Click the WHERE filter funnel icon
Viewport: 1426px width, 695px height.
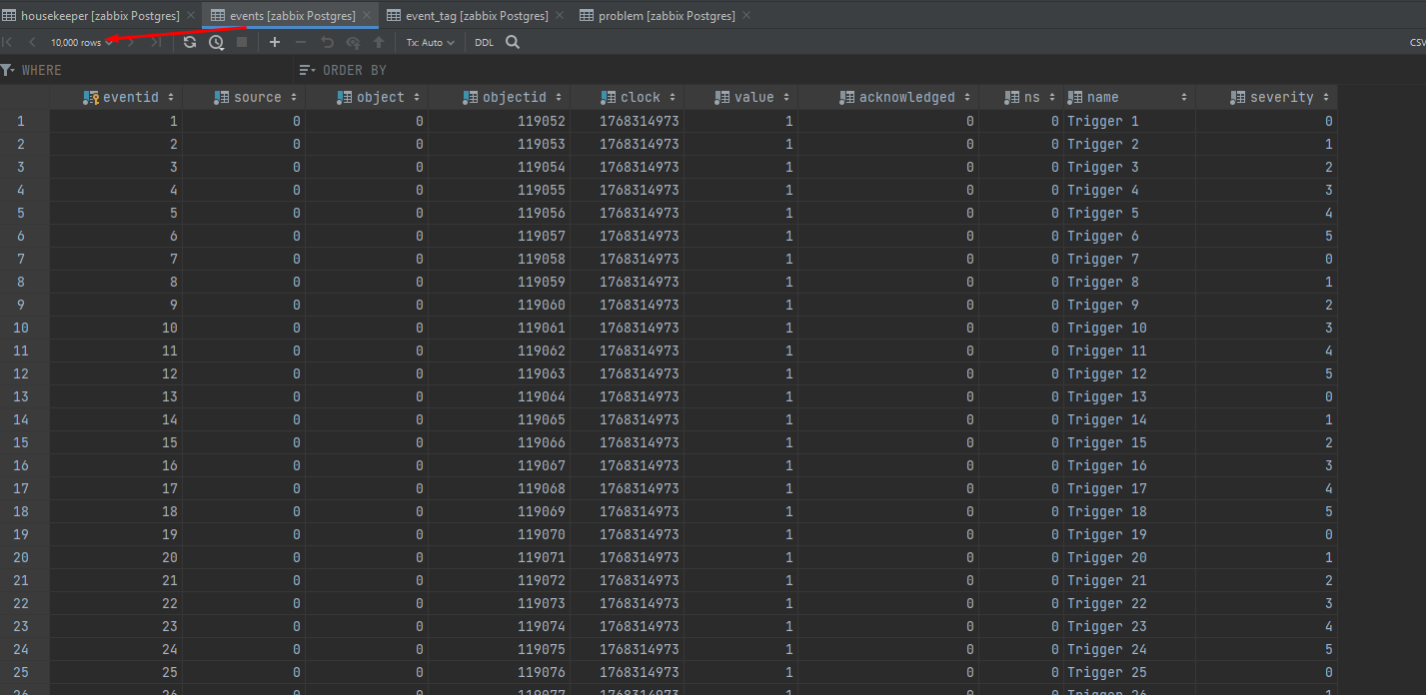[8, 70]
